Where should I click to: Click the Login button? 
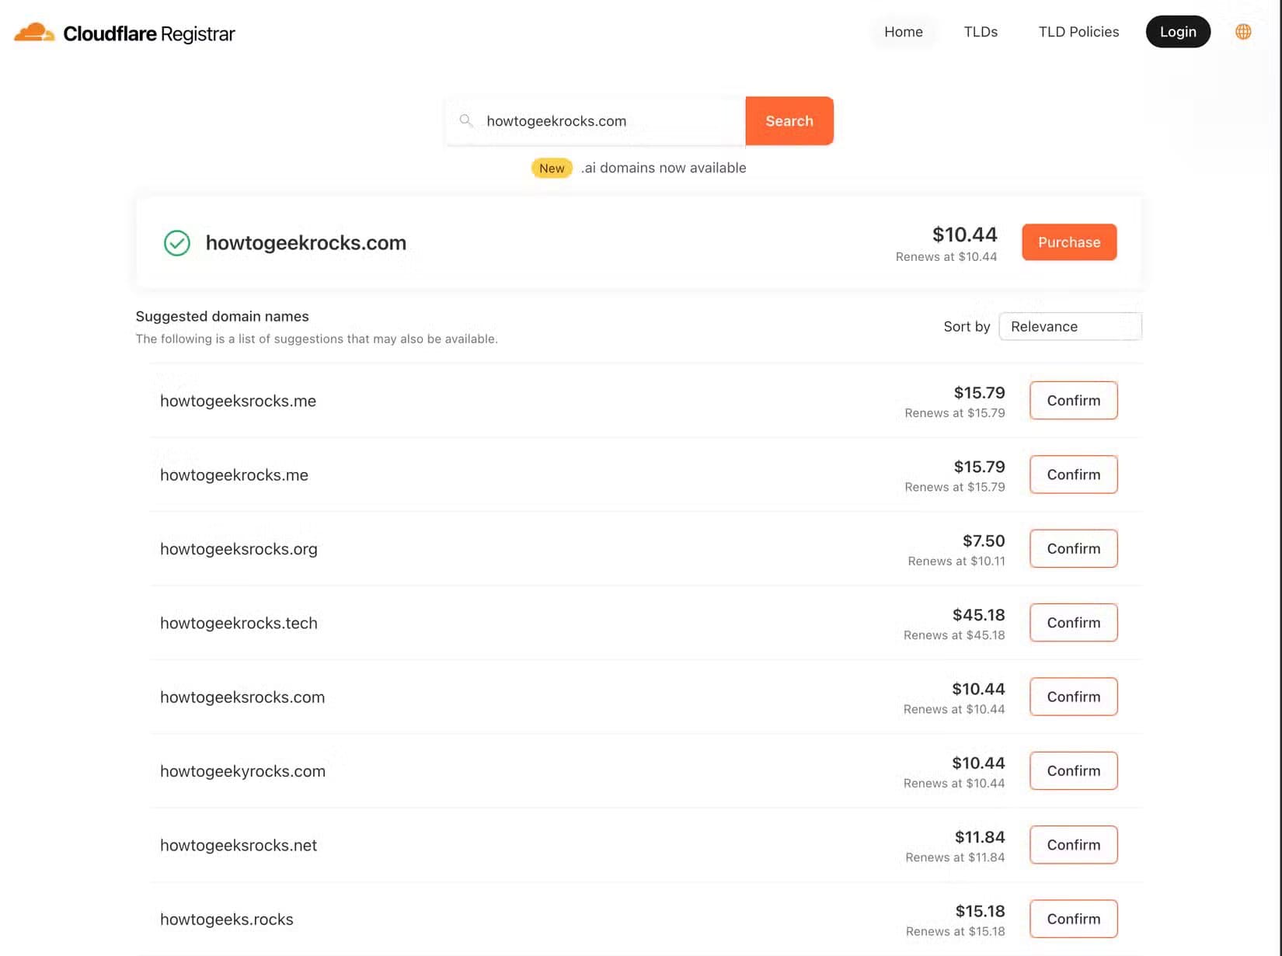pyautogui.click(x=1178, y=32)
